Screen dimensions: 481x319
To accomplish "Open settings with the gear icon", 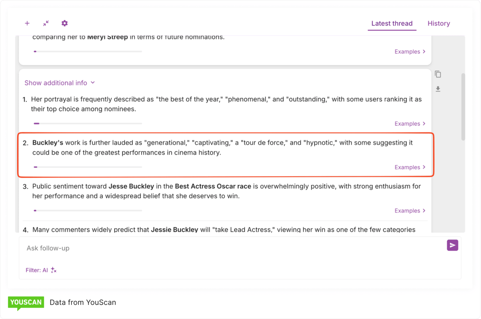I will [x=65, y=23].
